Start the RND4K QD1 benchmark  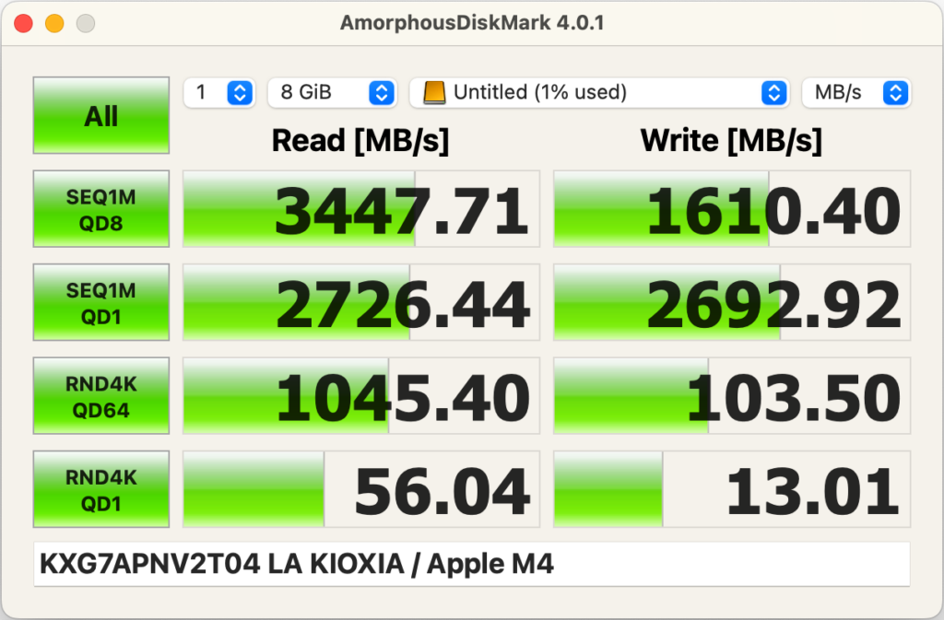[101, 489]
